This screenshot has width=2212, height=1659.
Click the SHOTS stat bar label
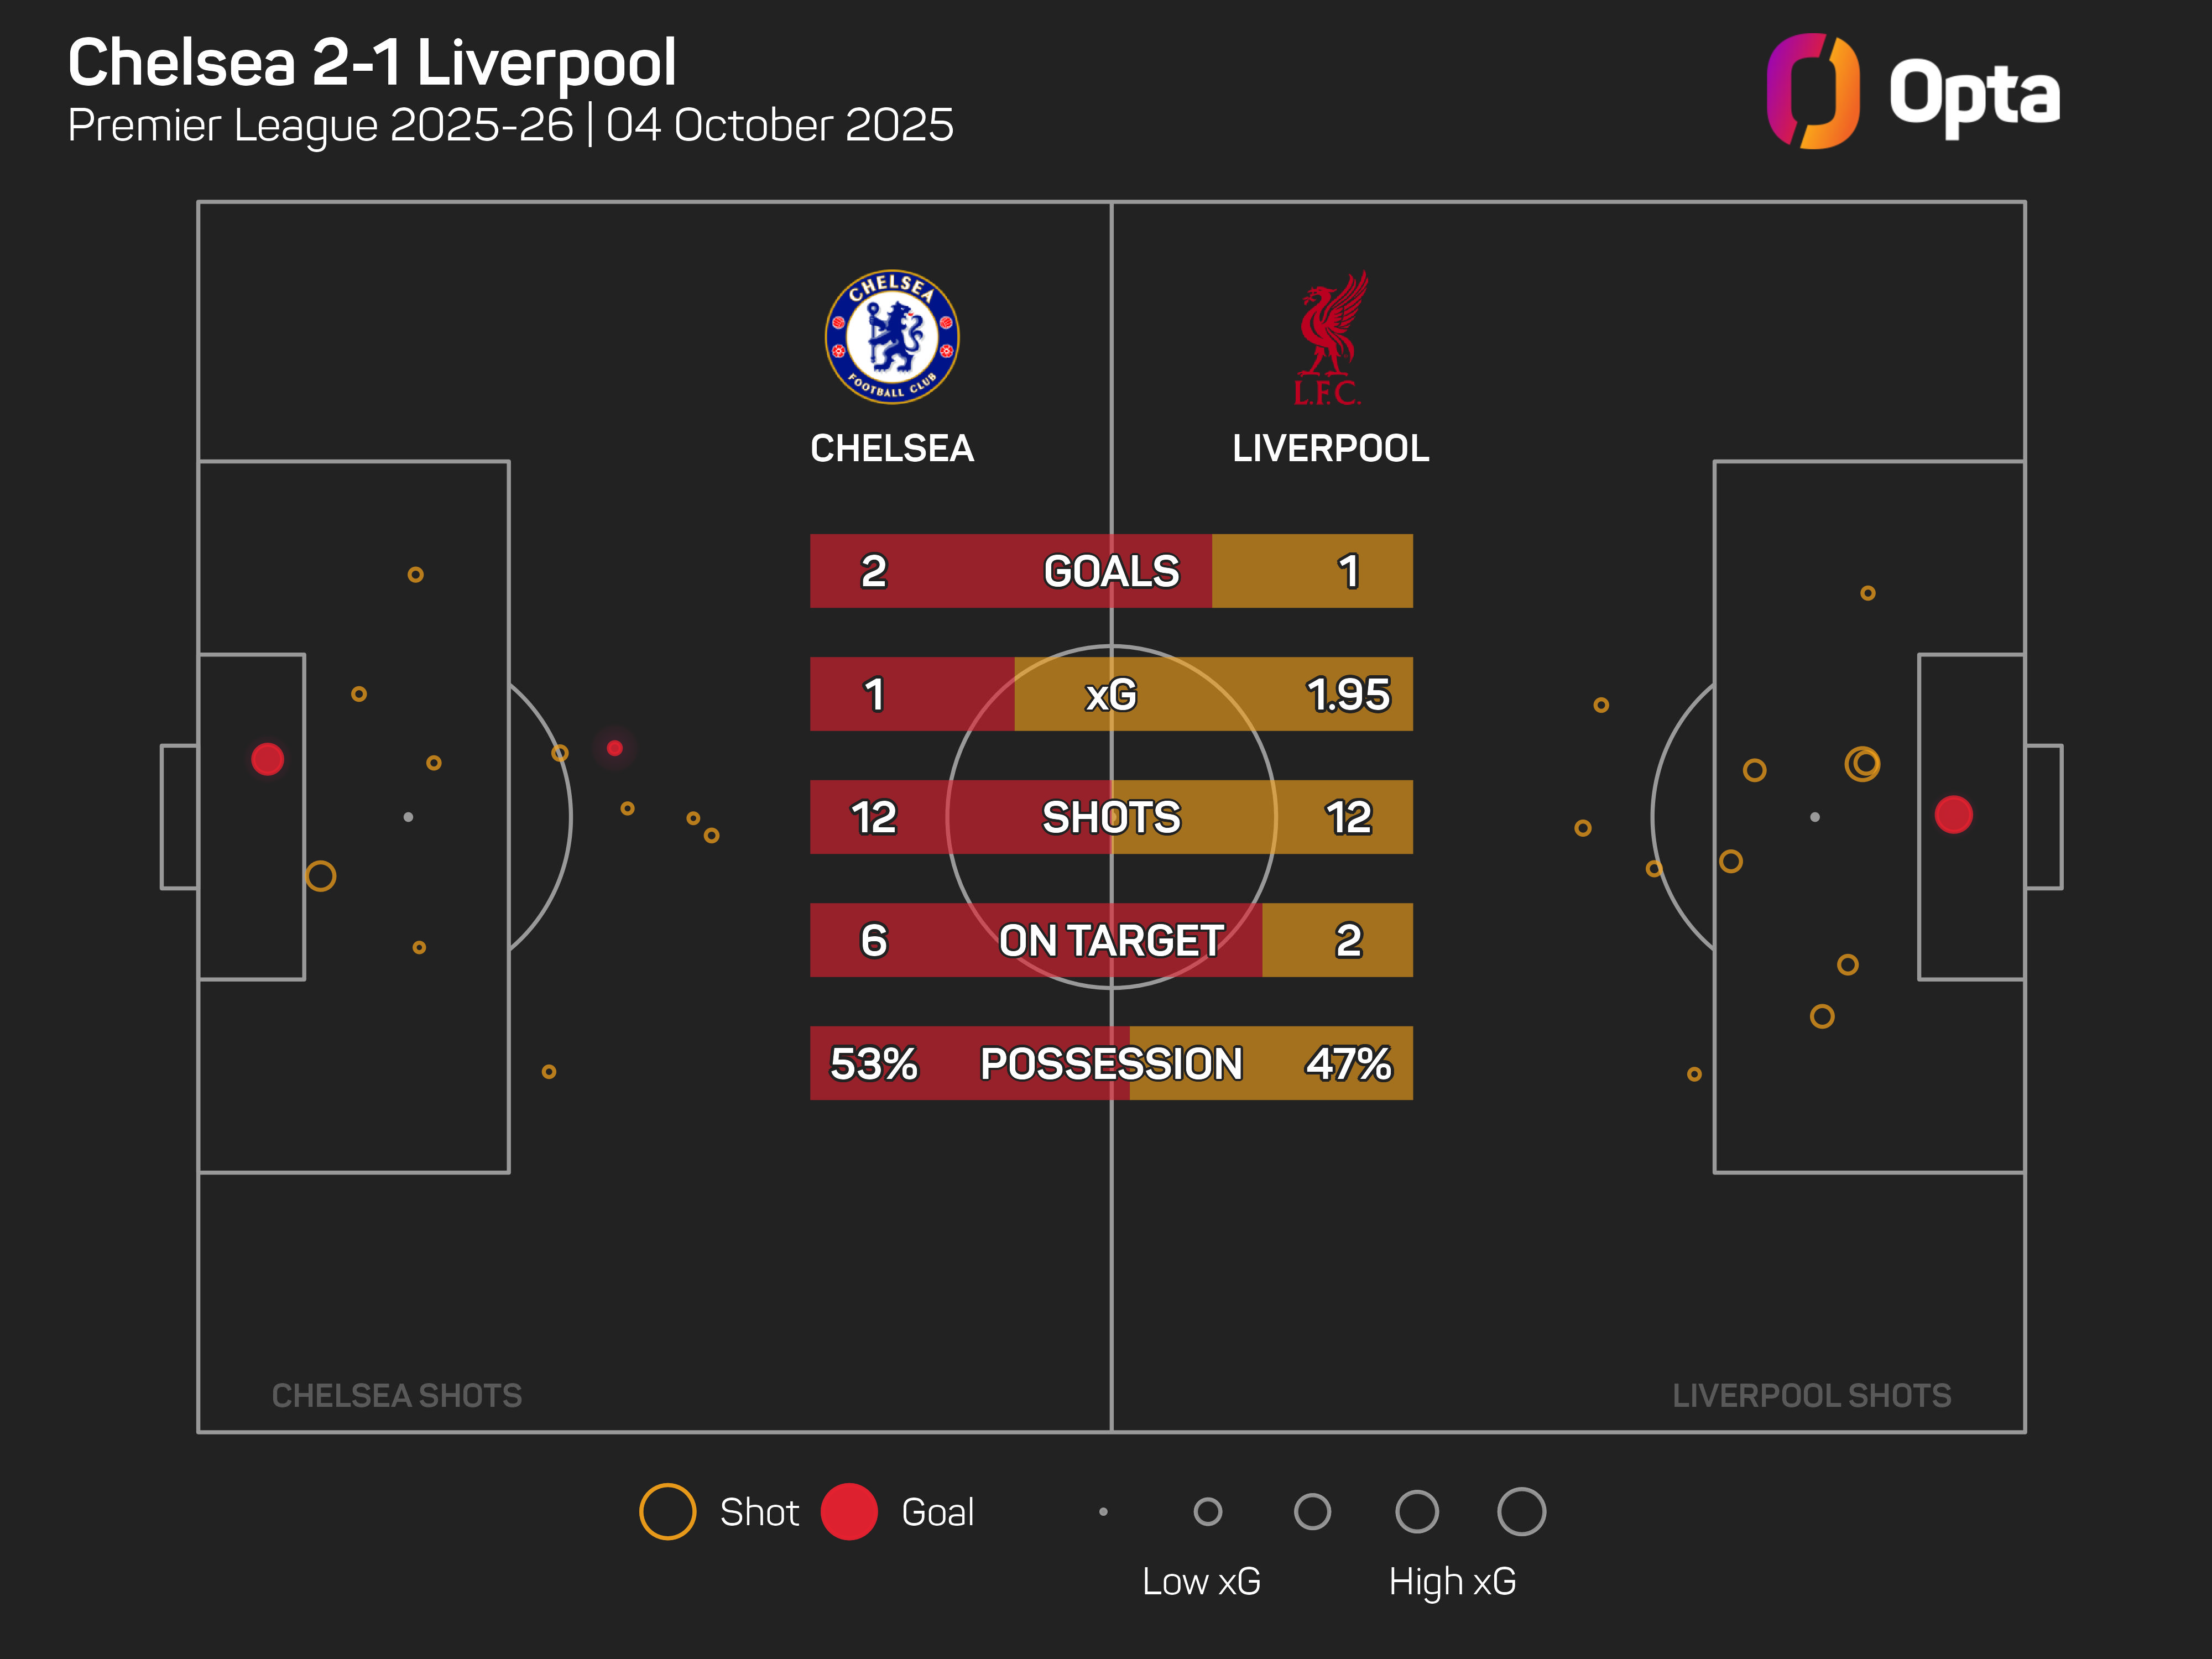pyautogui.click(x=1111, y=817)
